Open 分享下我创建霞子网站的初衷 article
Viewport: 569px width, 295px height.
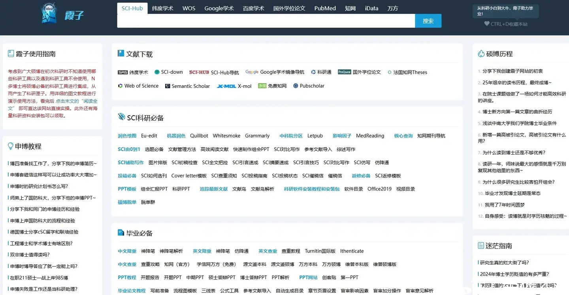coord(513,71)
